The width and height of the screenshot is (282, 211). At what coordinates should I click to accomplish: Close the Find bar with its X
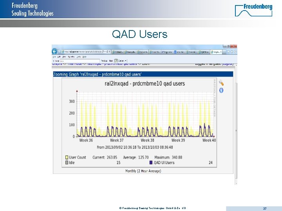54,61
